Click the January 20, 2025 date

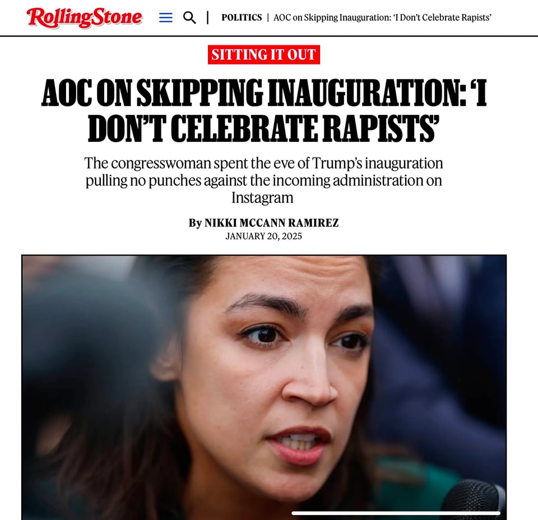coord(263,236)
